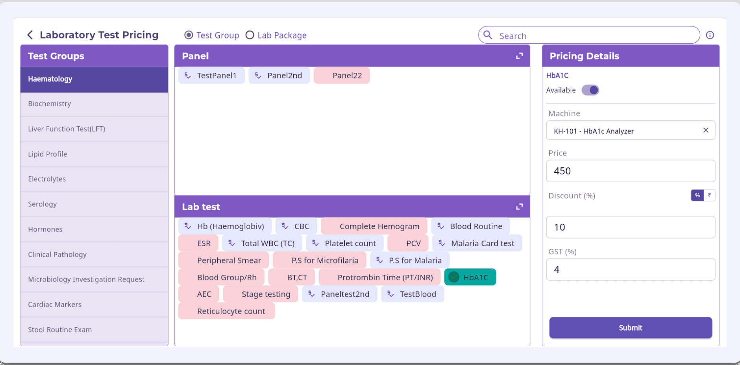Viewport: 740px width, 365px height.
Task: Click the priced icon on the CBC chip
Action: [285, 226]
